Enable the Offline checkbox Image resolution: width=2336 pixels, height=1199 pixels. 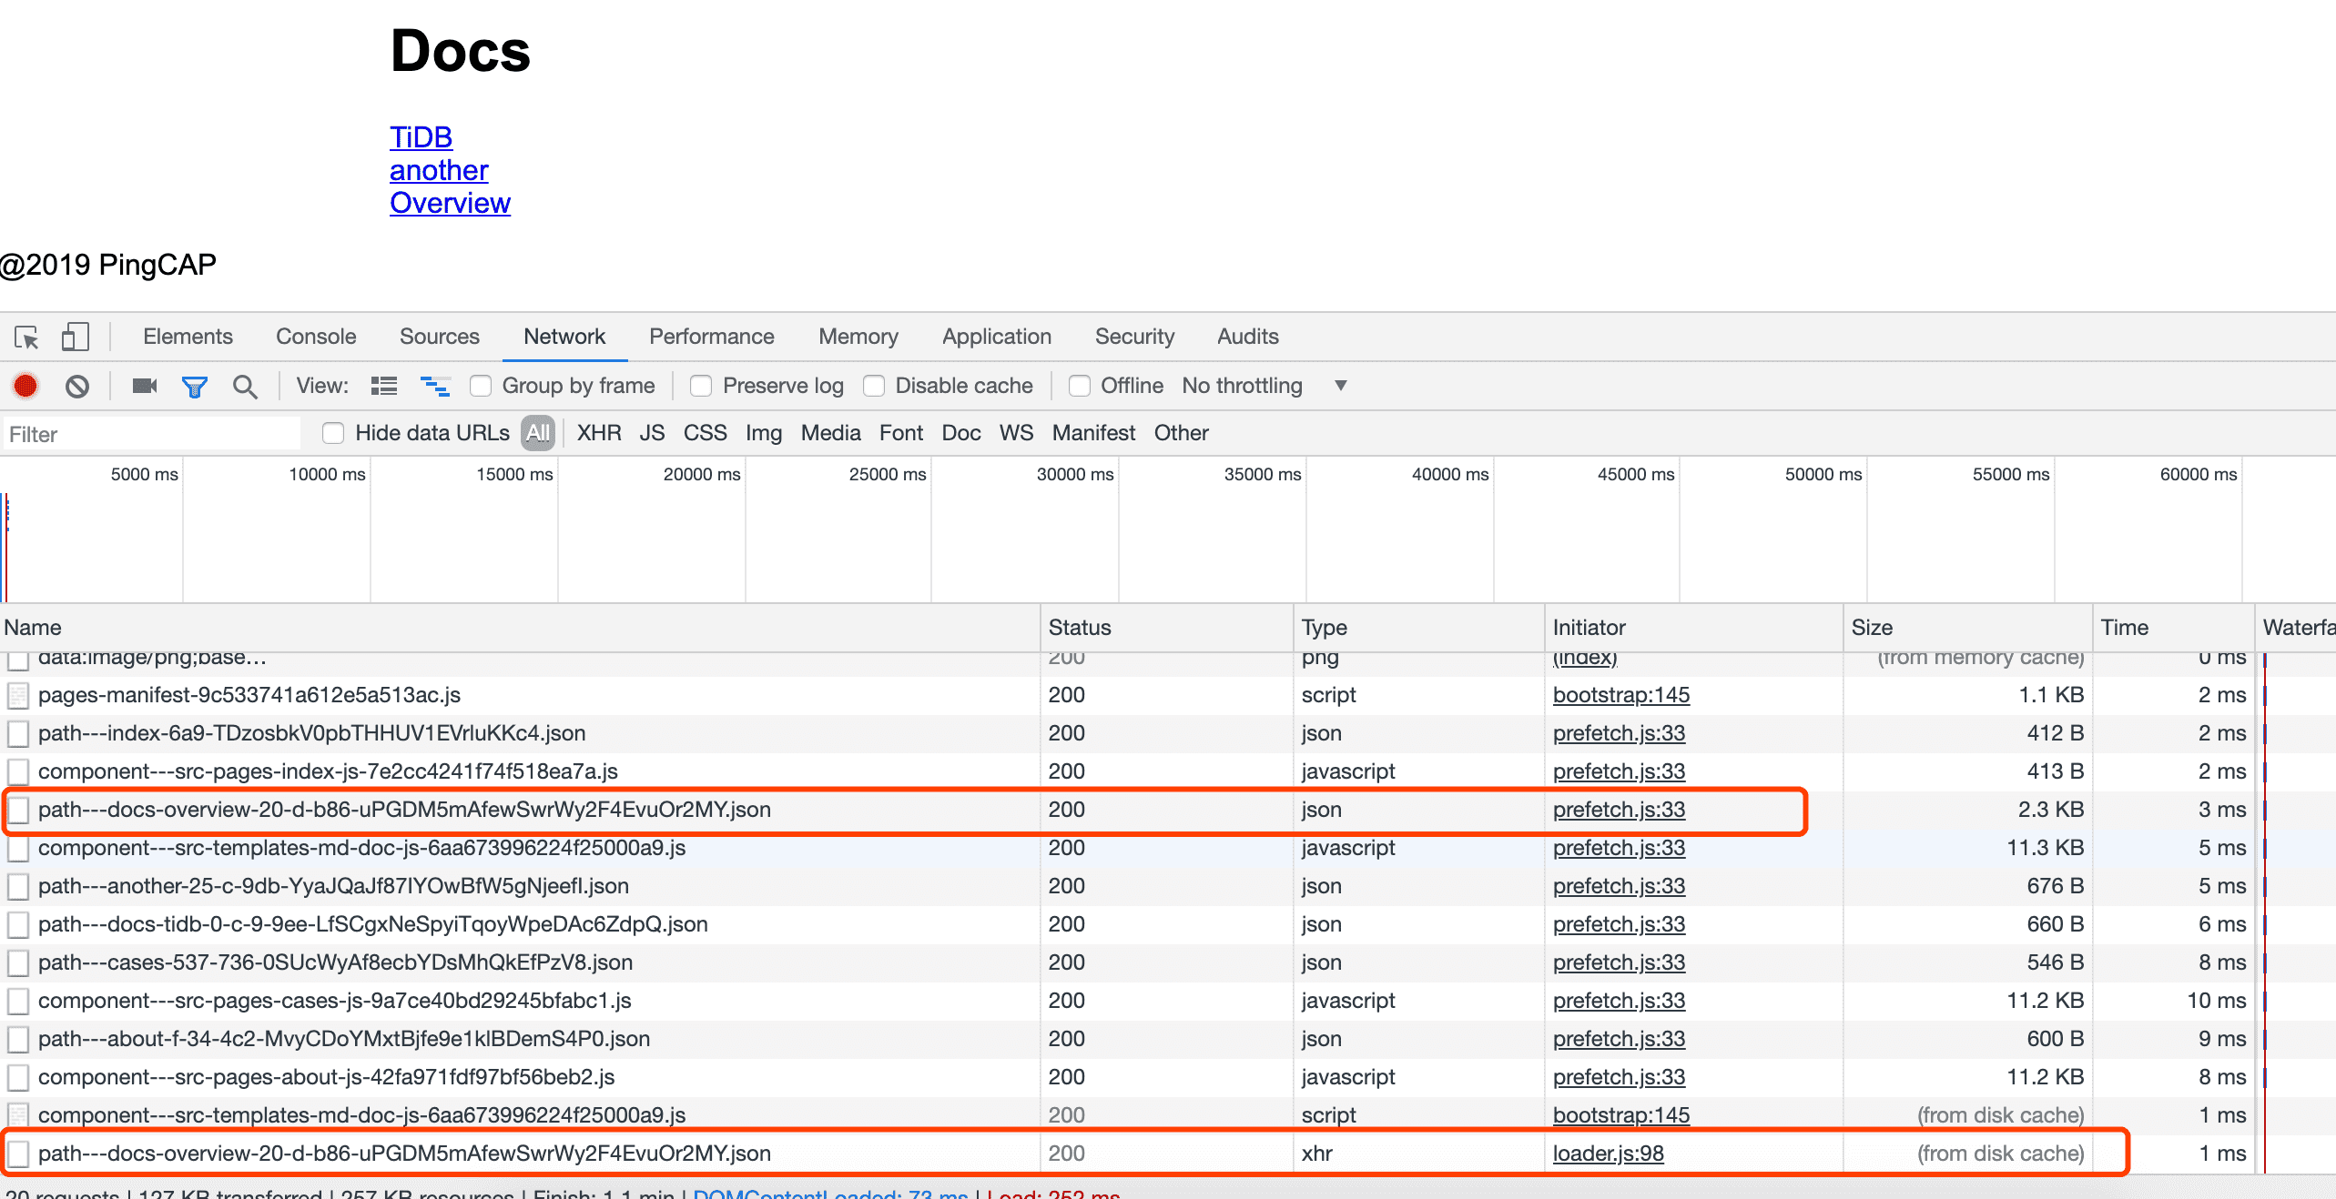1080,387
